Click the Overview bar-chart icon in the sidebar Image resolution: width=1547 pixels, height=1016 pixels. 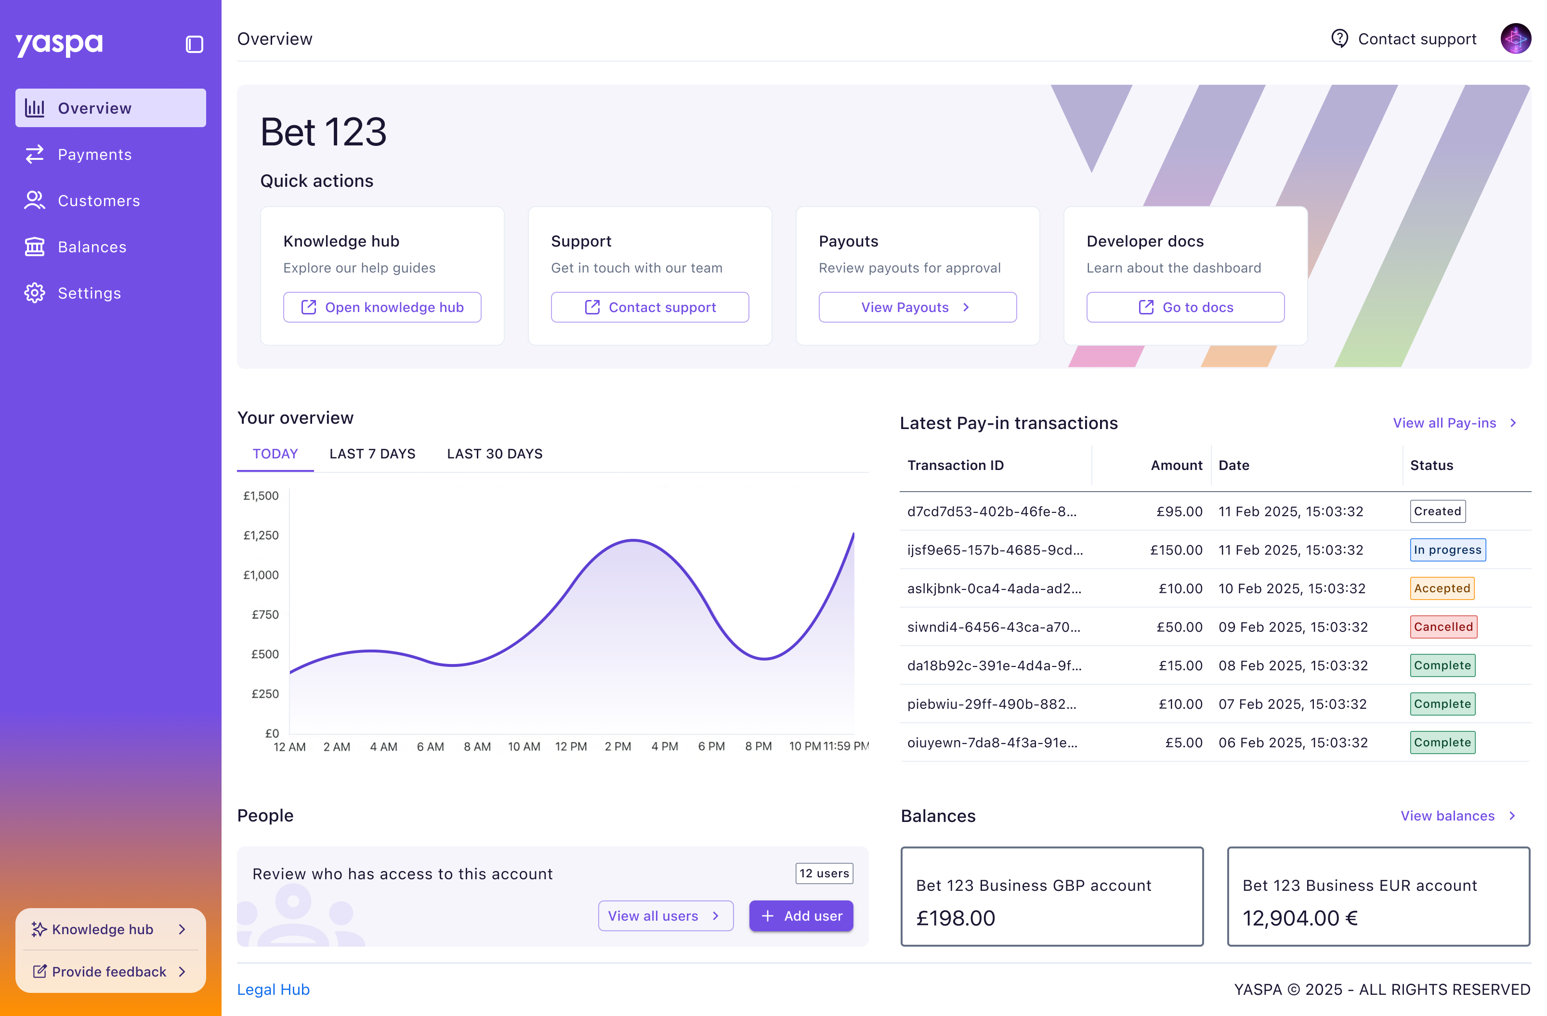click(x=35, y=108)
